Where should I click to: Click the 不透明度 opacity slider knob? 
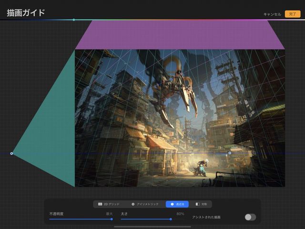[x=112, y=219]
